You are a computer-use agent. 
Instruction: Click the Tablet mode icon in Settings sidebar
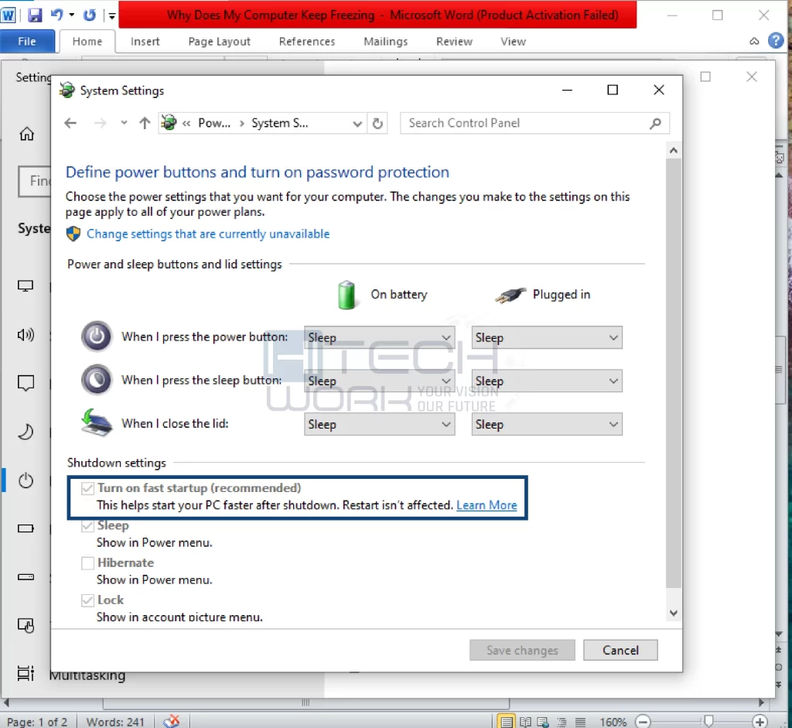(26, 625)
